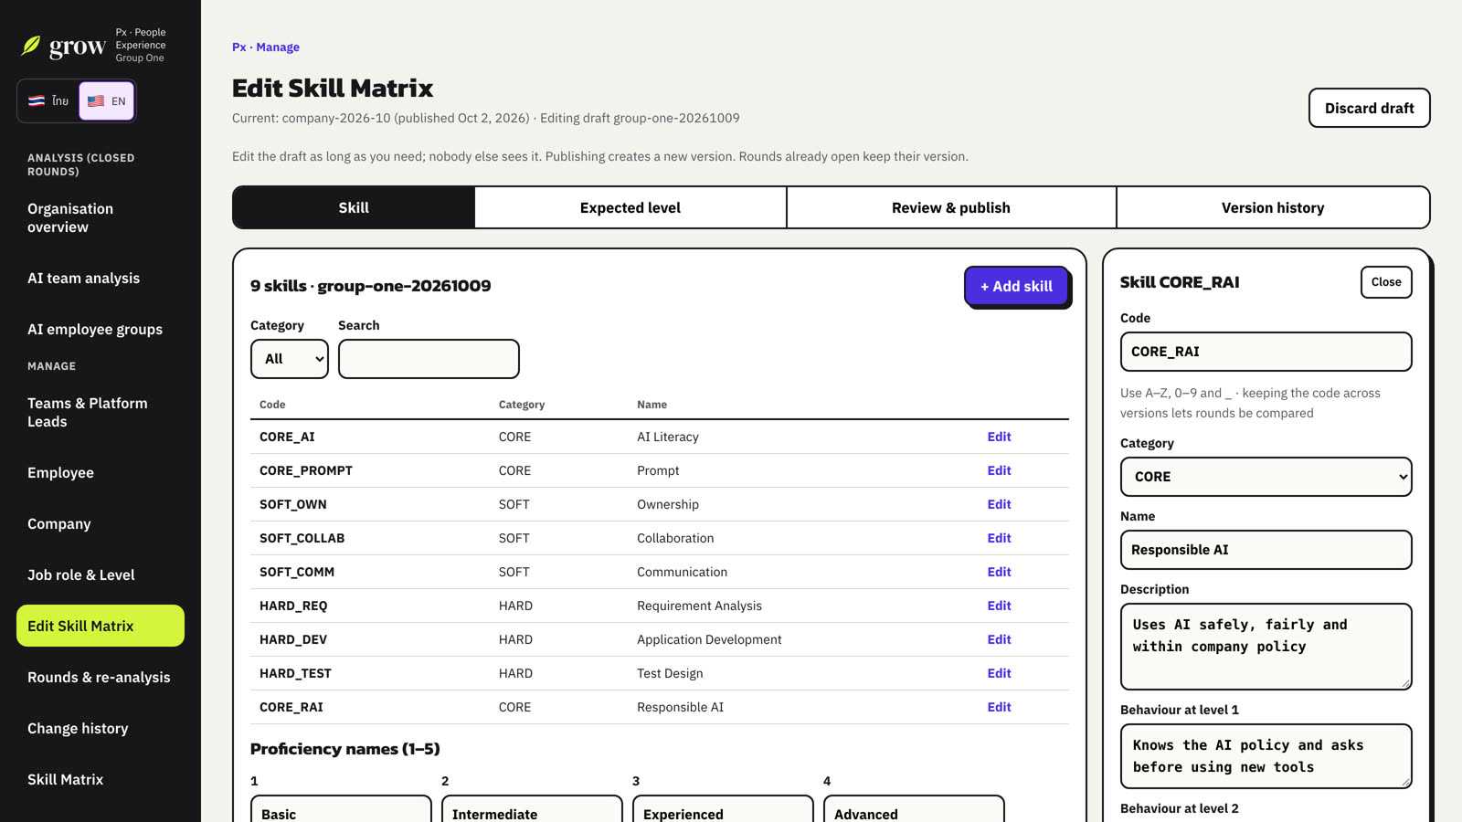Edit the SOFT_OWN skill row
Viewport: 1462px width, 822px height.
click(x=999, y=504)
